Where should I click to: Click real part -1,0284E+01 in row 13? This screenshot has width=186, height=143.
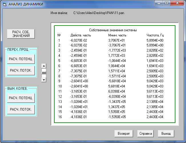coord(79,102)
